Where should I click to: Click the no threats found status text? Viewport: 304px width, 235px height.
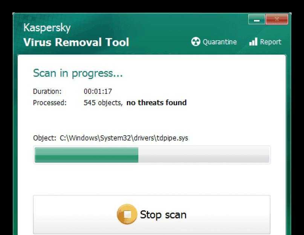click(x=156, y=103)
